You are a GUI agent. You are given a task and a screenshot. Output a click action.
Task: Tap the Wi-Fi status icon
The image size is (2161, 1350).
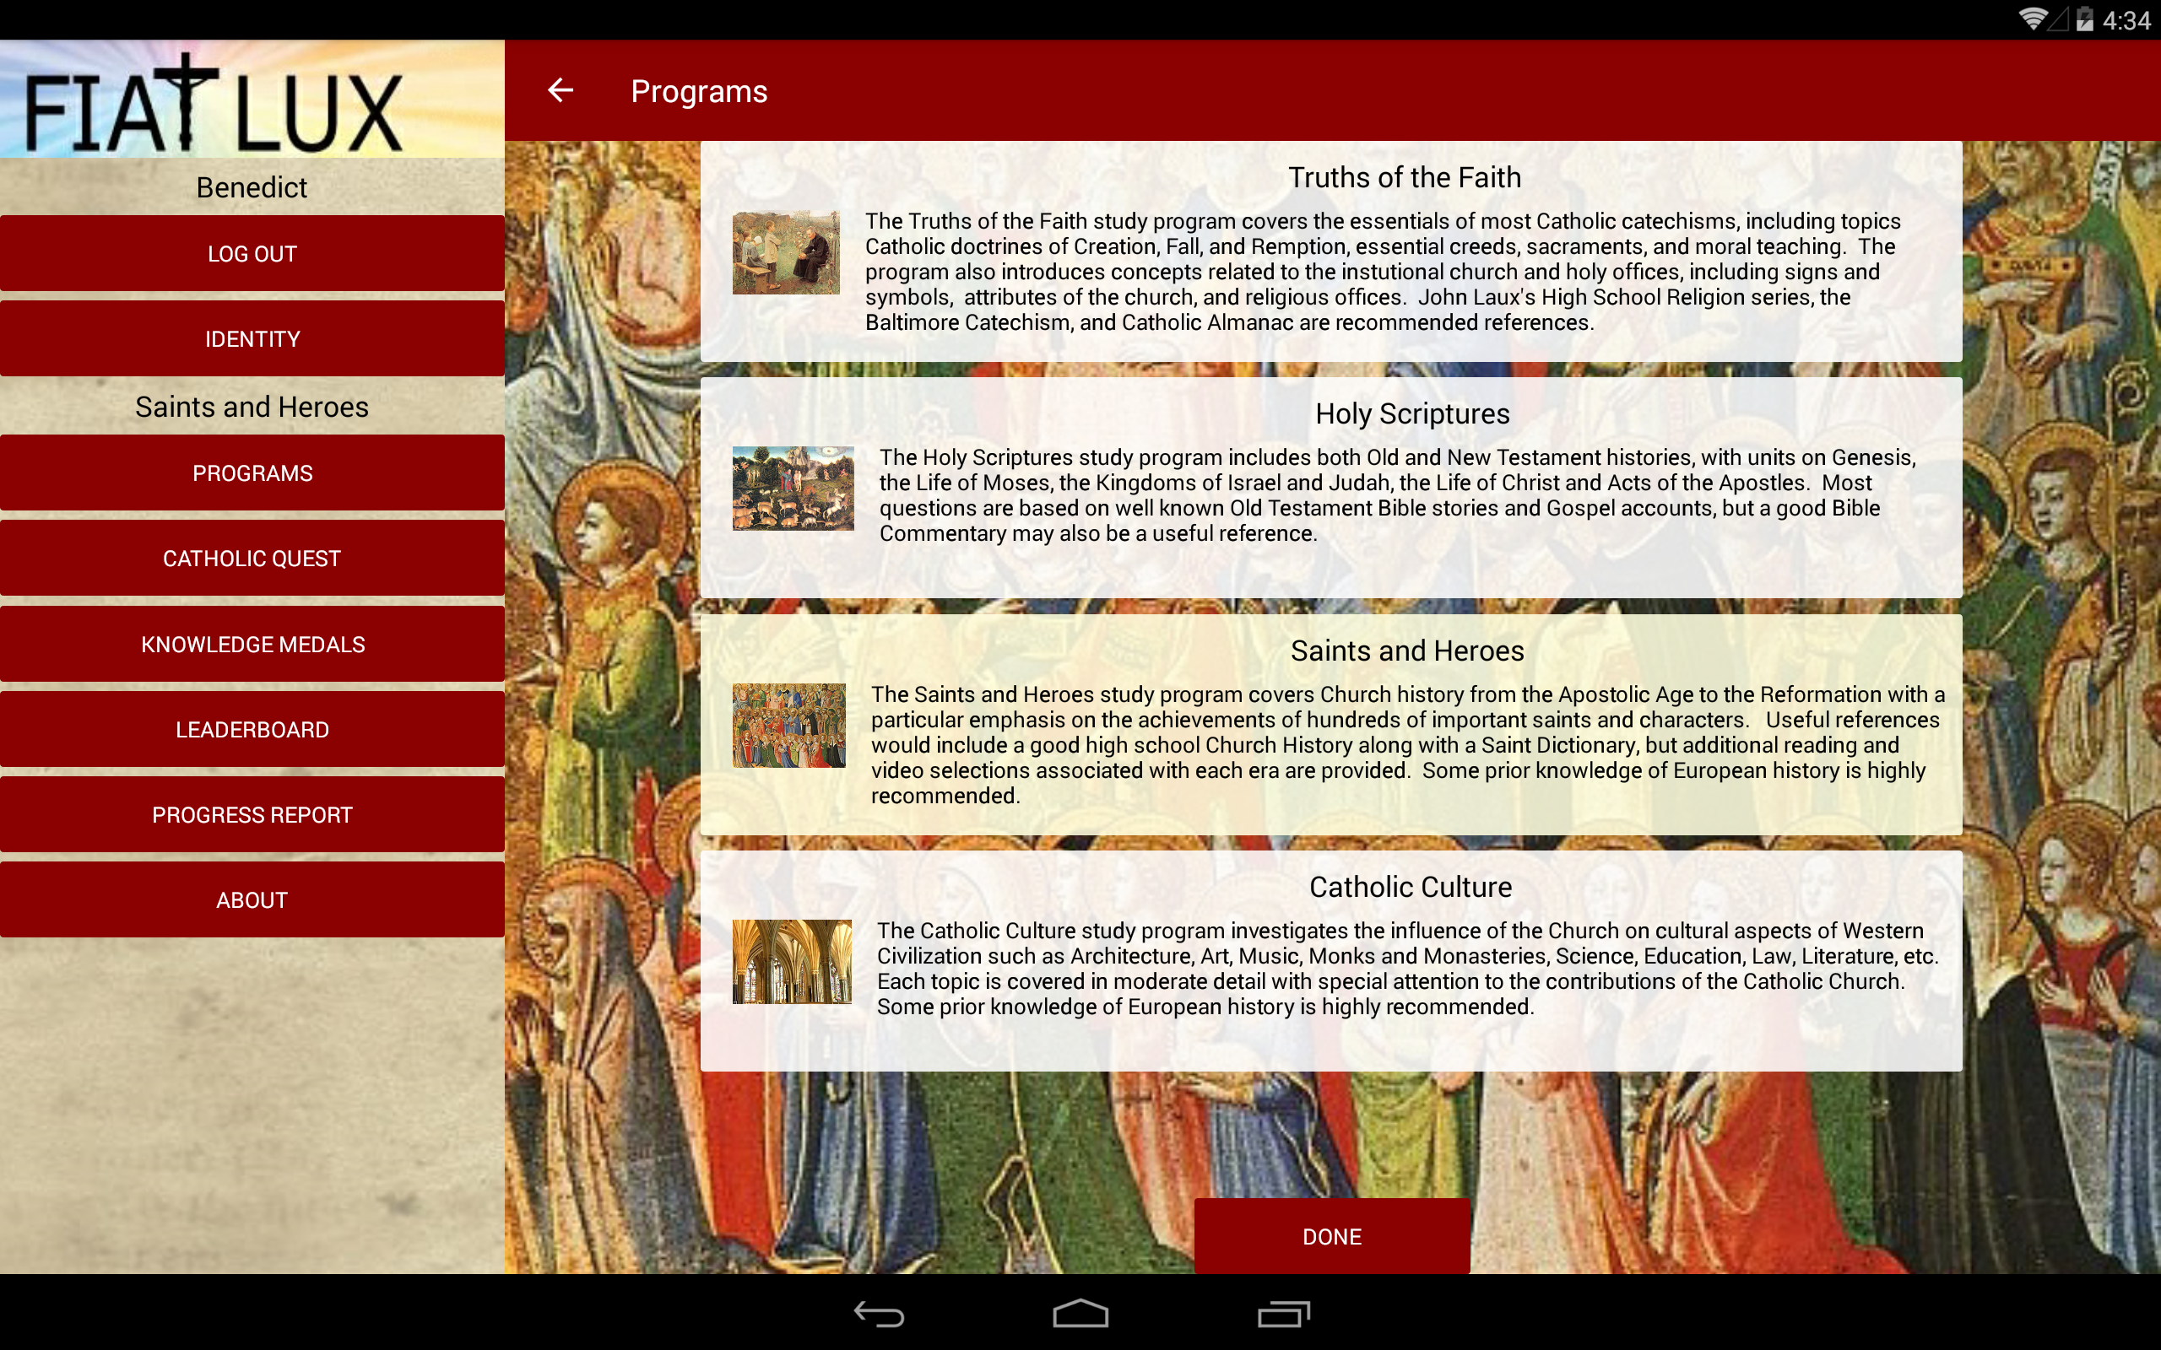click(2033, 19)
